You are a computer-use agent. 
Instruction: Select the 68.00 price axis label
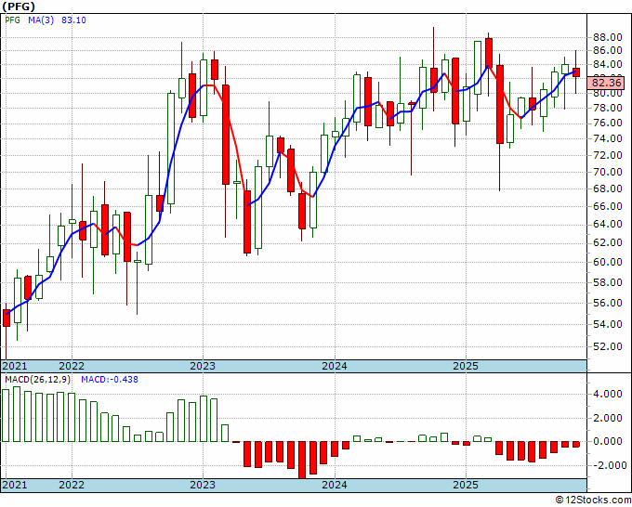click(x=608, y=188)
